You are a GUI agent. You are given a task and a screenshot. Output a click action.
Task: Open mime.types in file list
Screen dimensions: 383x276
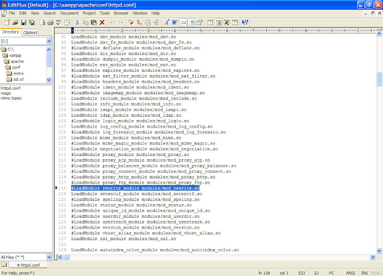[x=11, y=98]
